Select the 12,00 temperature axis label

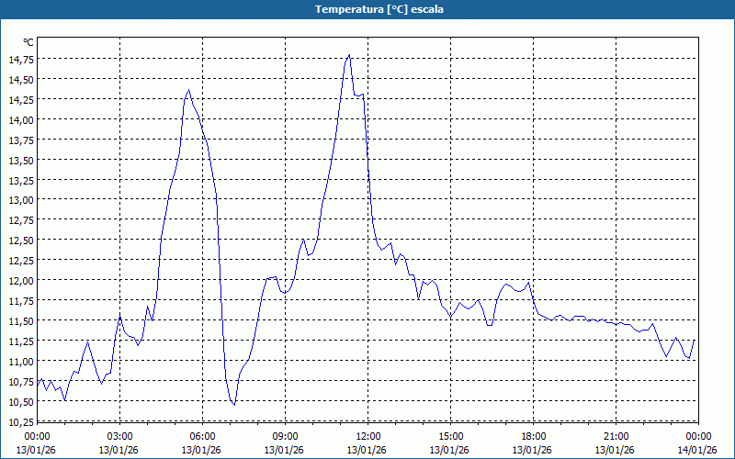(20, 281)
